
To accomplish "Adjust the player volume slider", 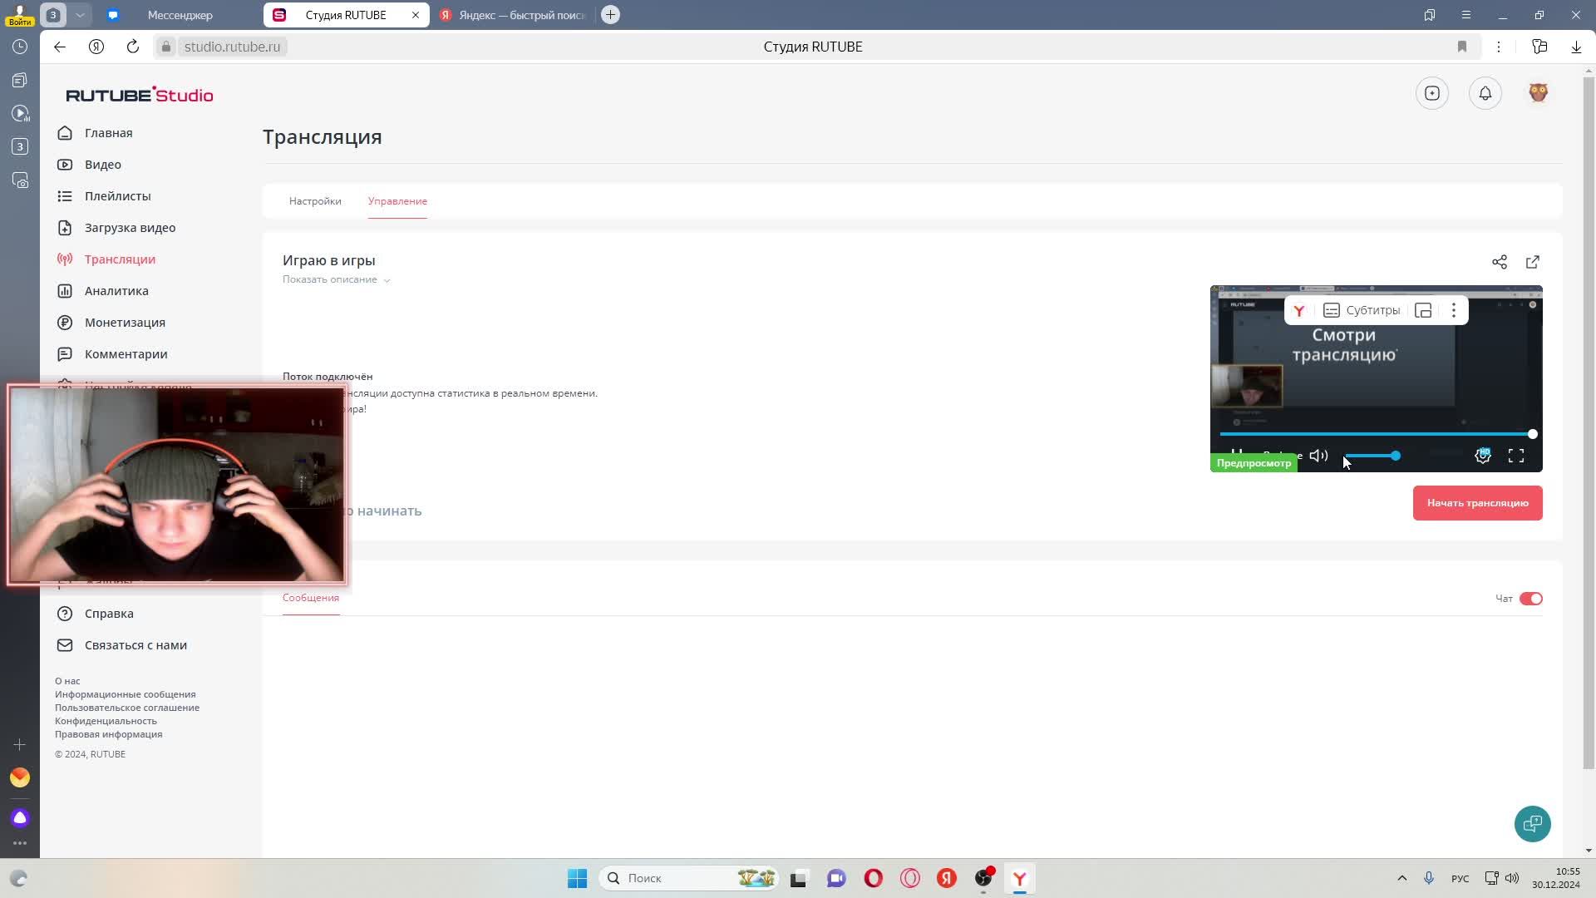I will tap(1372, 456).
